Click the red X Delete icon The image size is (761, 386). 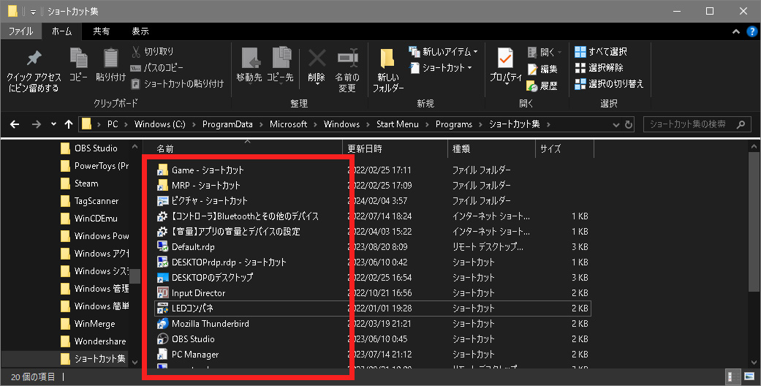(x=317, y=59)
